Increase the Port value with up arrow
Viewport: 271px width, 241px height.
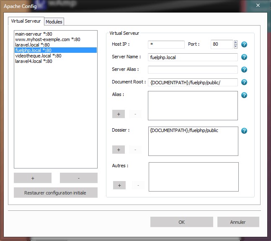(235, 42)
